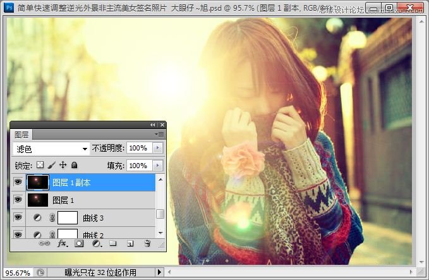Toggle lock all padlock icon
This screenshot has width=429, height=280.
(74, 165)
